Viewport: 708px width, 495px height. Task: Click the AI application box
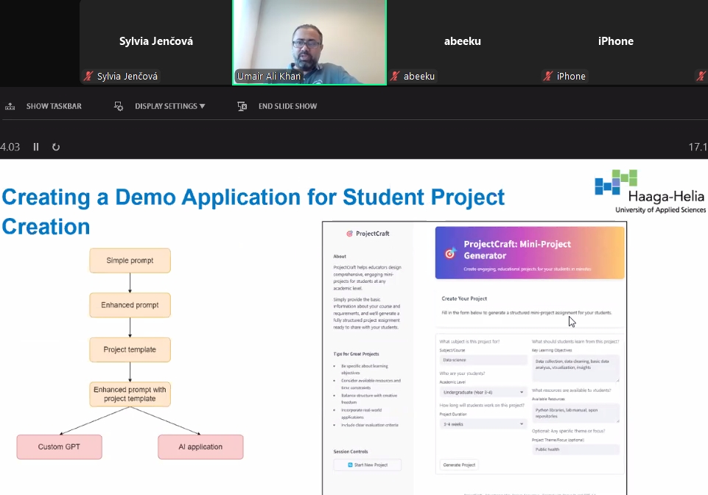200,446
